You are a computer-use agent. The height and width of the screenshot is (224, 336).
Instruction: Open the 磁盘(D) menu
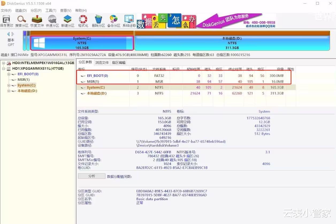point(21,10)
